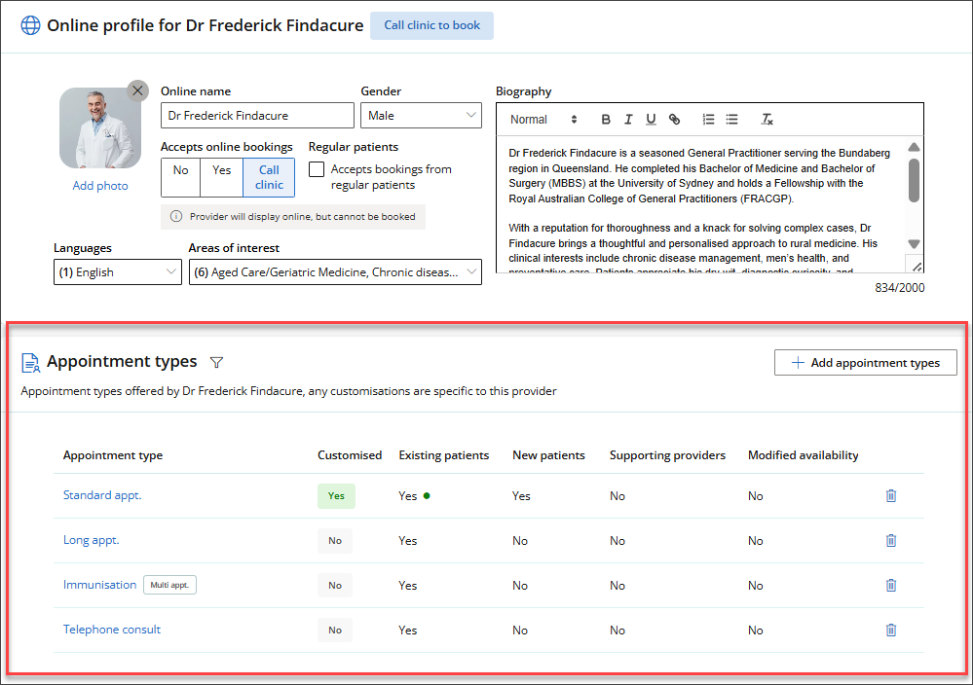Open the Gender dropdown
This screenshot has width=973, height=685.
pos(421,116)
